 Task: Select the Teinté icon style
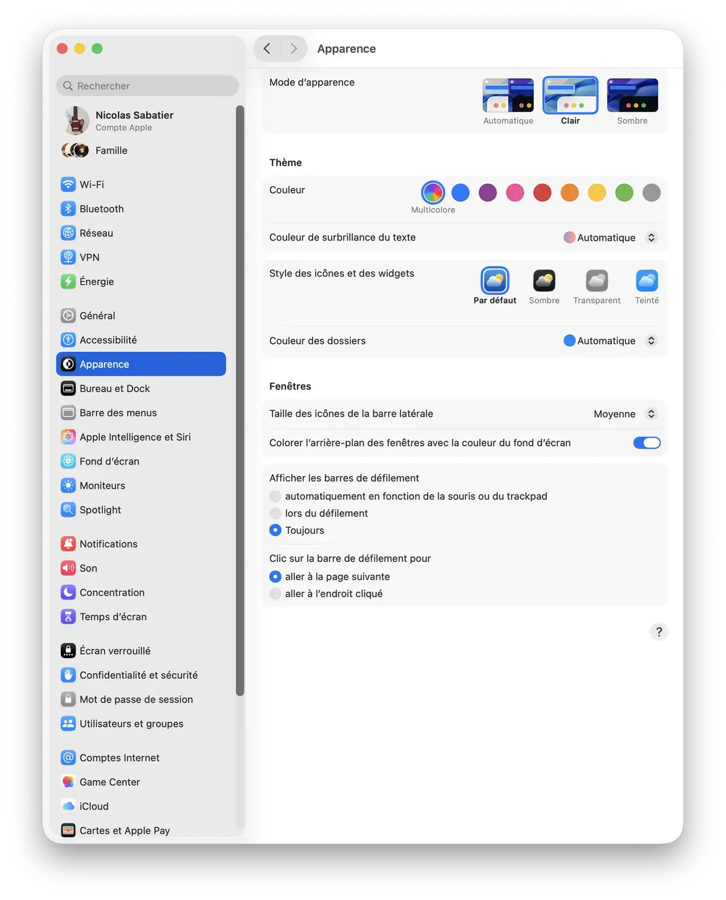click(646, 281)
